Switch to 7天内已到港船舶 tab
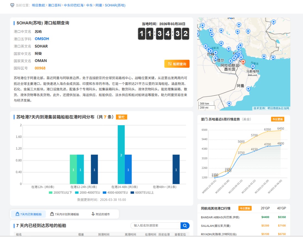The height and width of the screenshot is (237, 303). point(28,214)
